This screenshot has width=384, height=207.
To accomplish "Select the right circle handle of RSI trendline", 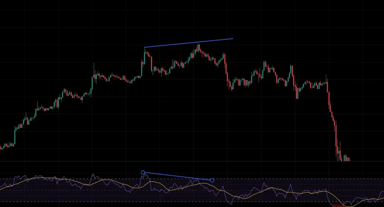I will click(x=212, y=180).
